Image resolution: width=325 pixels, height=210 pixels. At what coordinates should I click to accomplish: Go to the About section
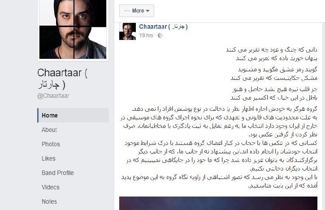click(49, 130)
